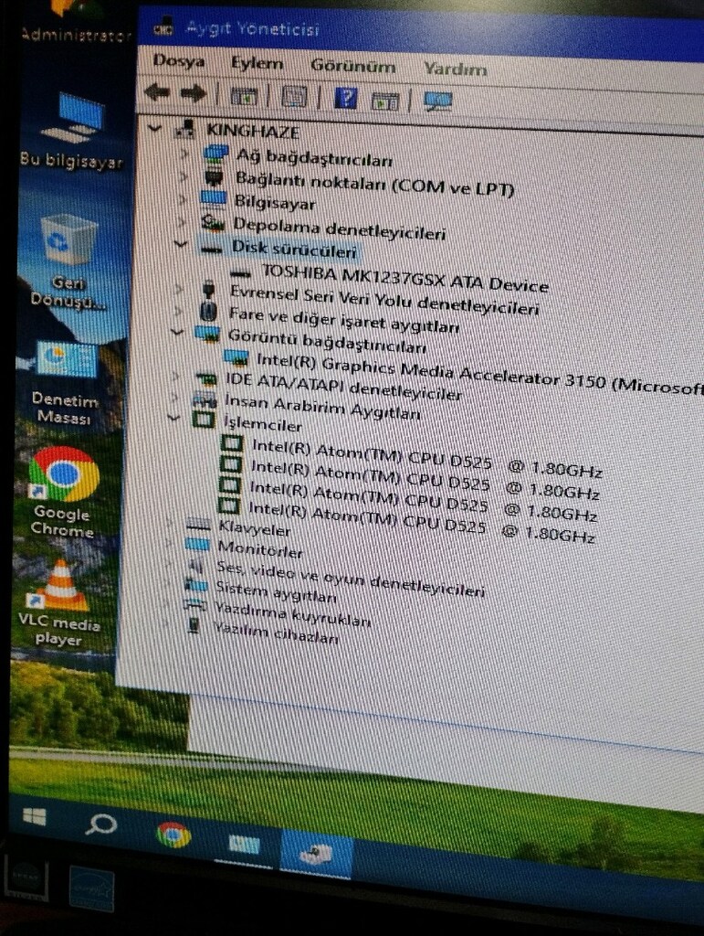704x936 pixels.
Task: Click the IDE ATA/ATAPI controller icon
Action: (x=205, y=378)
